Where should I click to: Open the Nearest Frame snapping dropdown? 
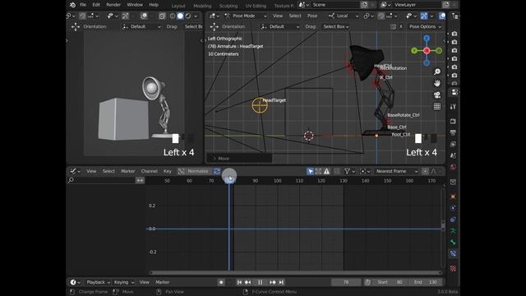point(396,171)
